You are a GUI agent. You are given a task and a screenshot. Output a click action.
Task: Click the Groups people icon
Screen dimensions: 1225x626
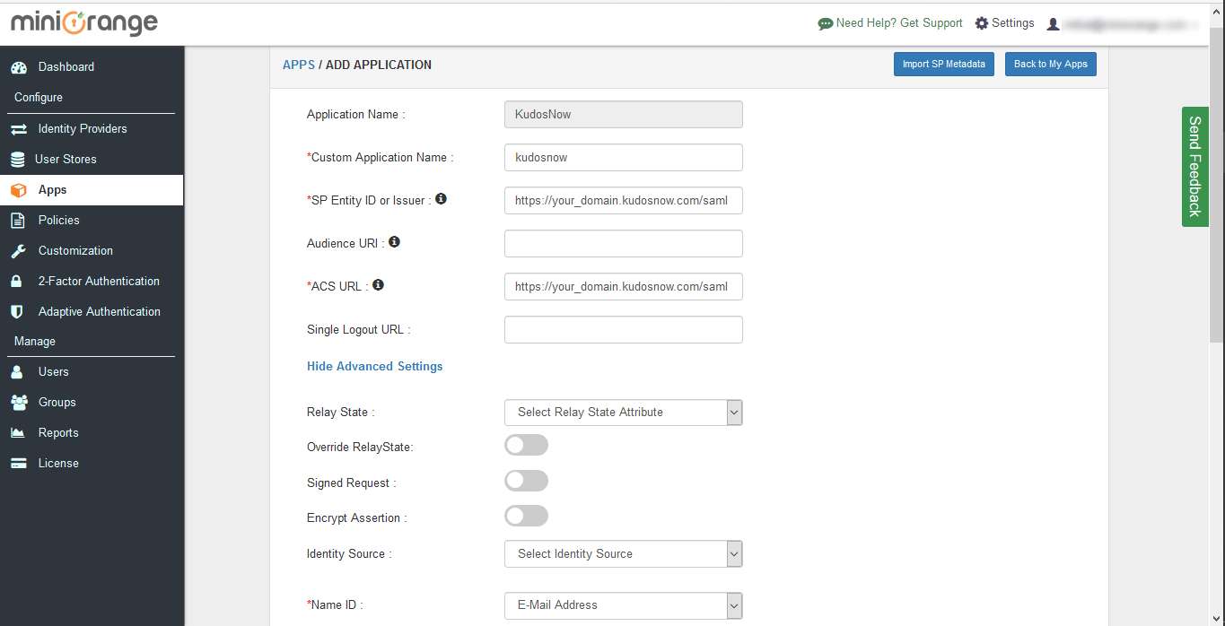click(19, 403)
